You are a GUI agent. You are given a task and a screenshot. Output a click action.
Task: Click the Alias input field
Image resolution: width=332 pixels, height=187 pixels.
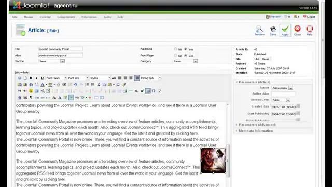click(x=60, y=56)
